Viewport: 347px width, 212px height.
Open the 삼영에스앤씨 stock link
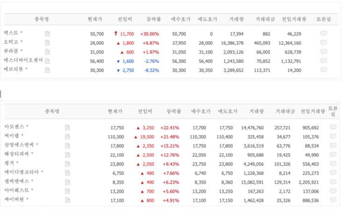[x=19, y=145]
